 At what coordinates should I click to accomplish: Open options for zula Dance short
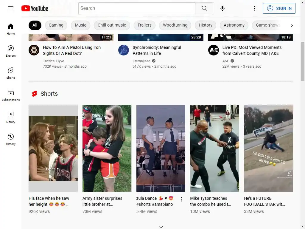coord(181,199)
